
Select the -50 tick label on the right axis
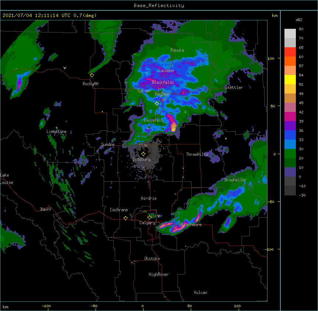coord(271,202)
